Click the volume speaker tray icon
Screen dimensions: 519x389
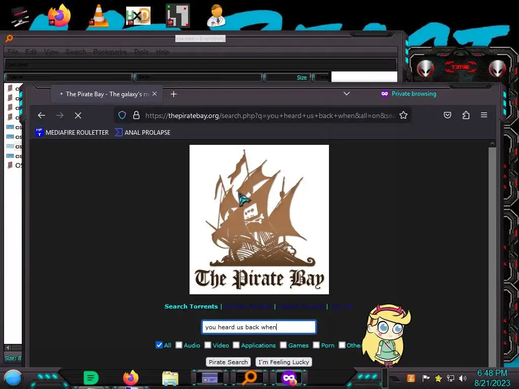tap(463, 378)
